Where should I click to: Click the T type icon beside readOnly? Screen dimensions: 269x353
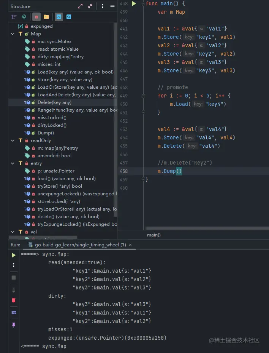pyautogui.click(x=21, y=141)
